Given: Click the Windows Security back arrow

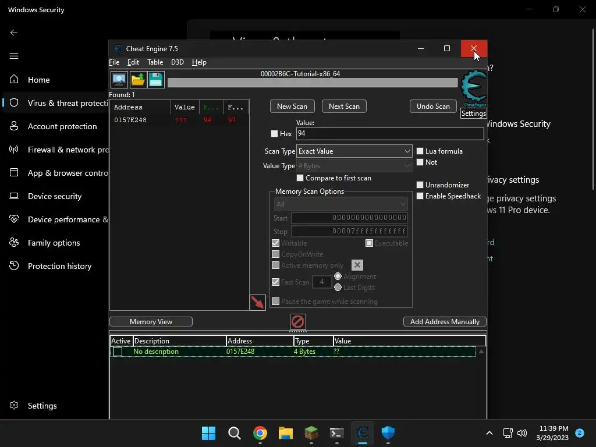Looking at the screenshot, I should 14,33.
